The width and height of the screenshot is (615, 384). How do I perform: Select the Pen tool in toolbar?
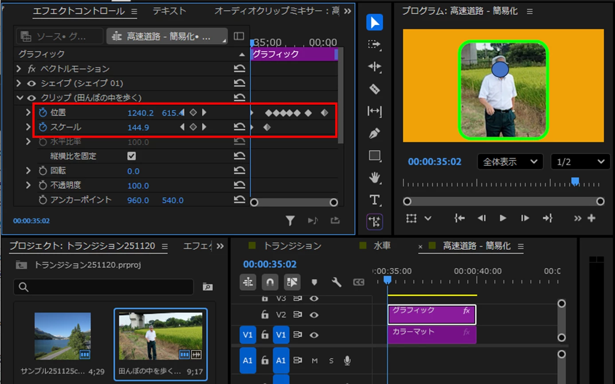tap(375, 133)
